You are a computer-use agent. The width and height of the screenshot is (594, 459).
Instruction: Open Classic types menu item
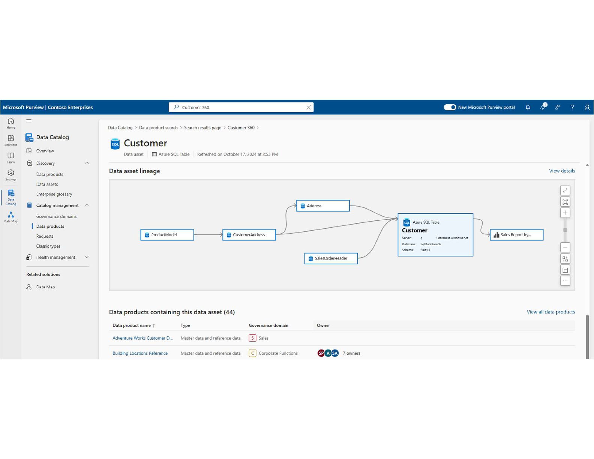(48, 246)
